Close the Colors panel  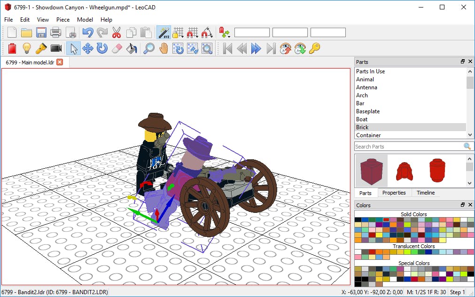point(470,205)
